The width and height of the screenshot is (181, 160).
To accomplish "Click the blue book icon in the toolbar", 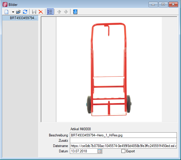I will pyautogui.click(x=75, y=12).
